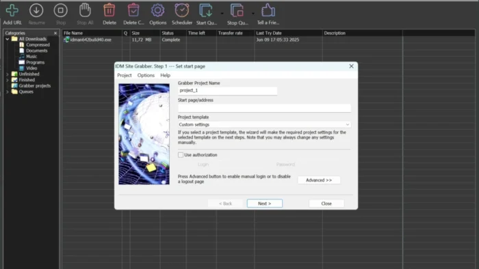Open the Scheduler clock icon
The width and height of the screenshot is (479, 269).
coord(182,11)
